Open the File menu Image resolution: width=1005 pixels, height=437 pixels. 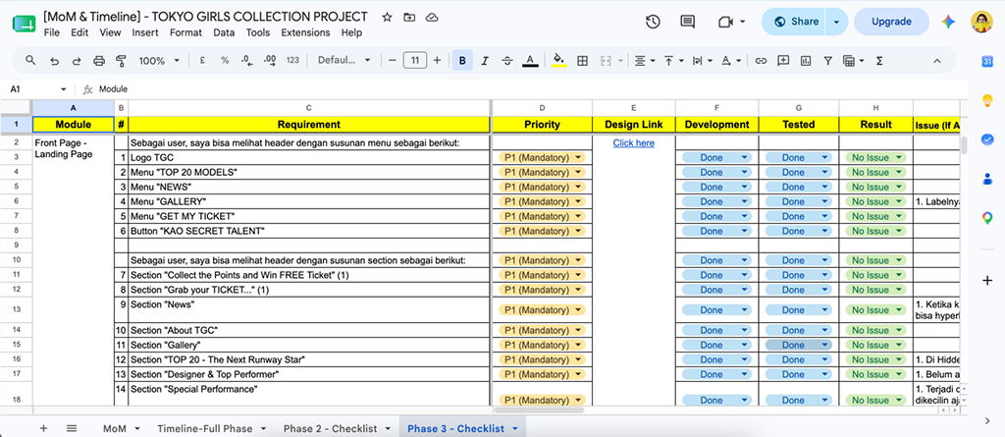pos(52,32)
